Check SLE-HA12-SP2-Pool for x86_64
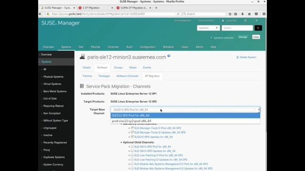 tap(132, 146)
